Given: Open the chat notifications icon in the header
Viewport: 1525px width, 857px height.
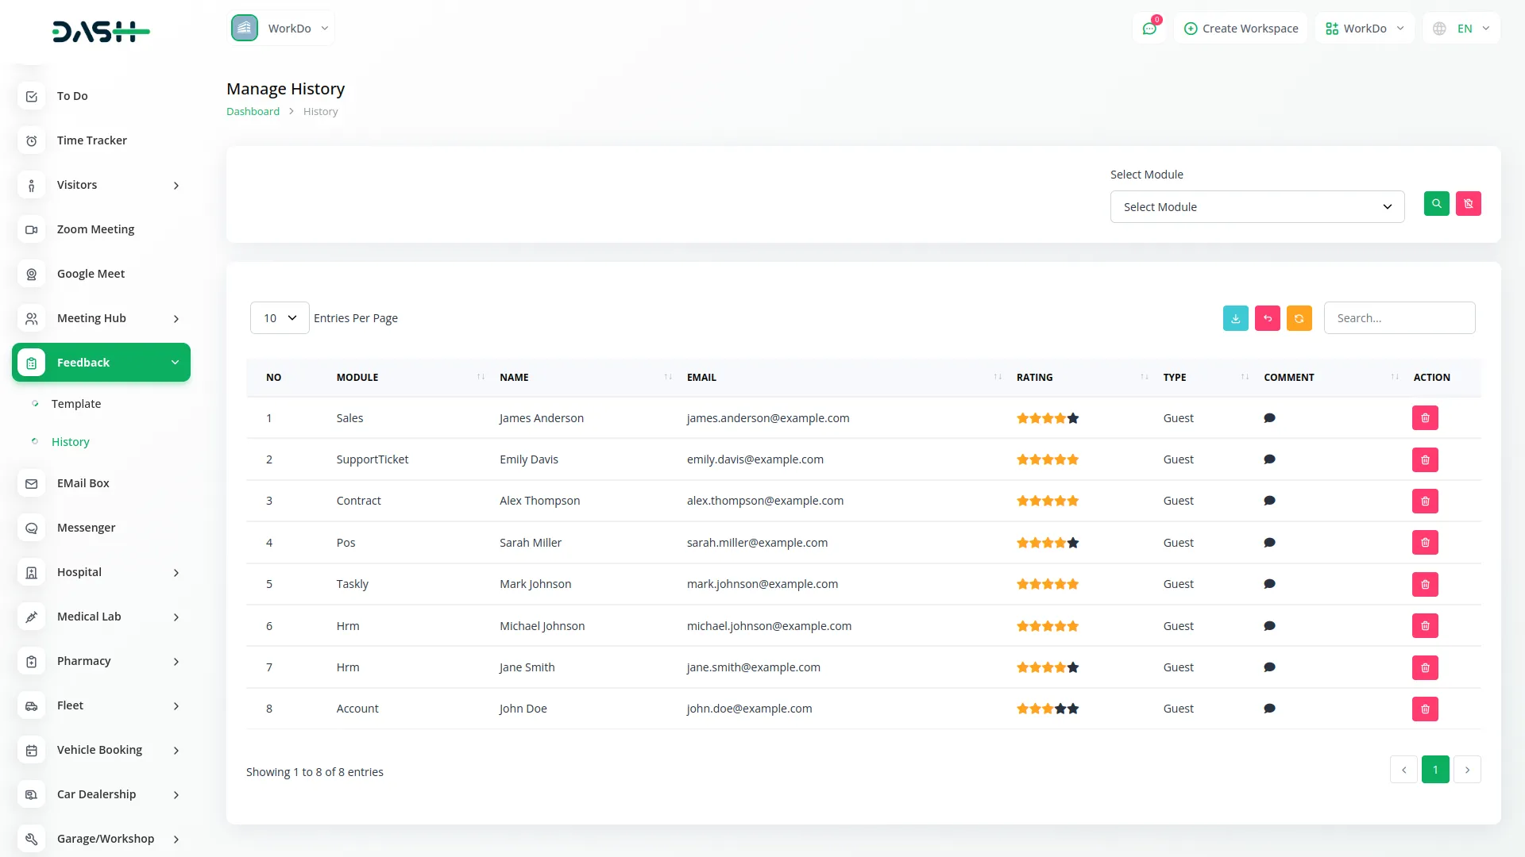Looking at the screenshot, I should 1149,28.
